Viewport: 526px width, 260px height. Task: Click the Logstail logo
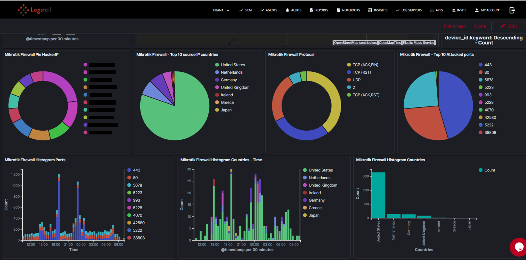point(34,10)
